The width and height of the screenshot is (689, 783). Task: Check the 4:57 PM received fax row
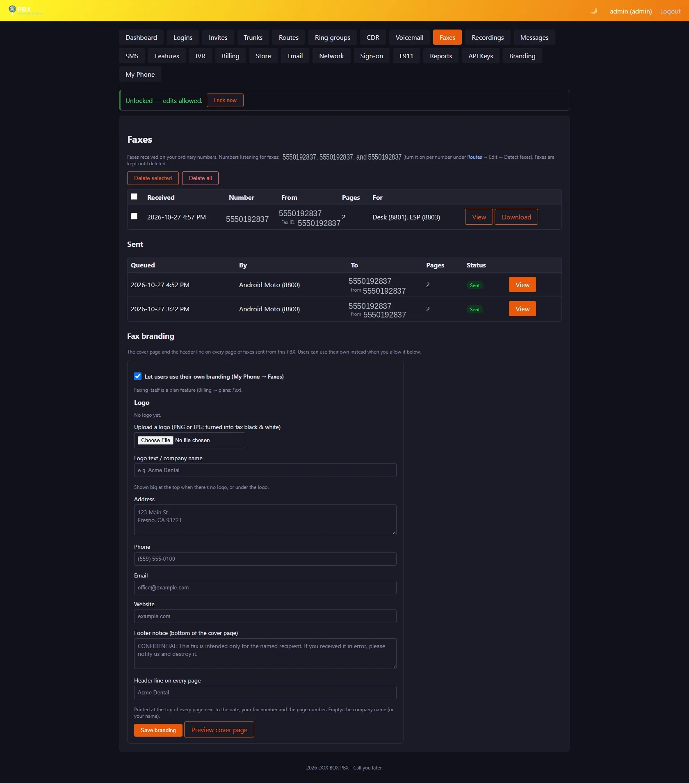[134, 216]
